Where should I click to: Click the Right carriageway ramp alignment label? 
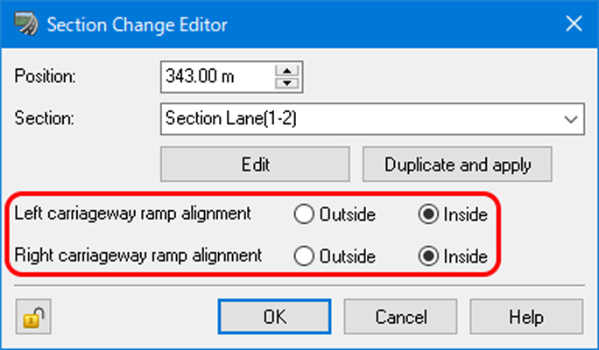point(137,255)
